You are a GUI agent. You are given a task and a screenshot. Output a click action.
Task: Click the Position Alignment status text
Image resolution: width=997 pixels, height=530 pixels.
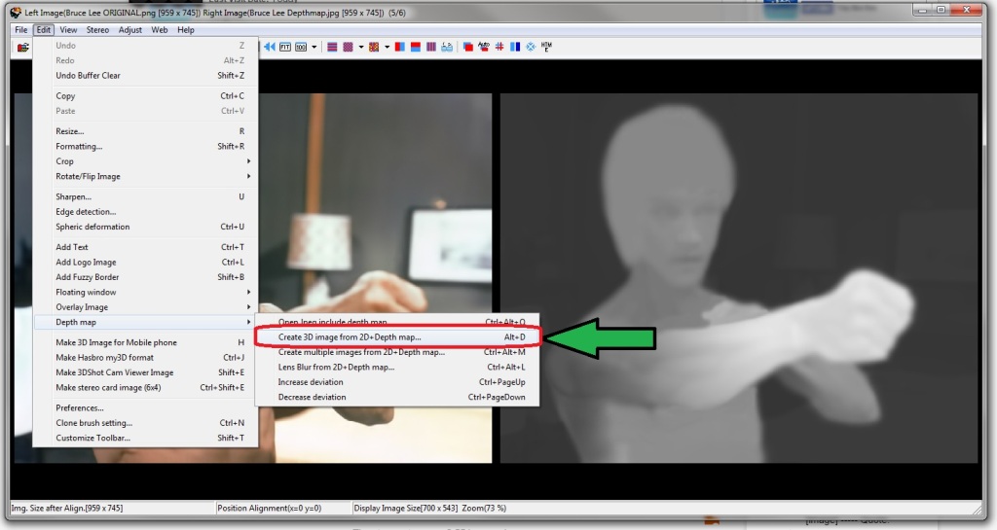(x=269, y=509)
